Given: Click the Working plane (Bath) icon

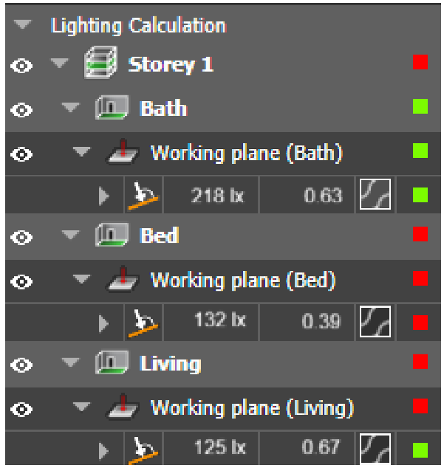Looking at the screenshot, I should [x=123, y=152].
